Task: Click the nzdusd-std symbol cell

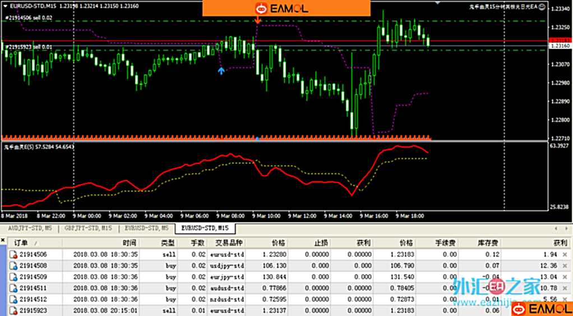Action: point(227,300)
